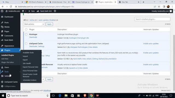Click the browser share icon in the address bar
Image resolution: width=175 pixels, height=98 pixels.
(155, 7)
